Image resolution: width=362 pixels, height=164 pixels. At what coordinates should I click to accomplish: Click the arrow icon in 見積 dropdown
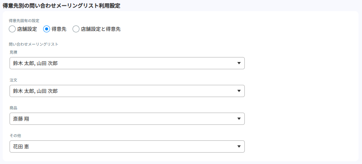click(239, 63)
